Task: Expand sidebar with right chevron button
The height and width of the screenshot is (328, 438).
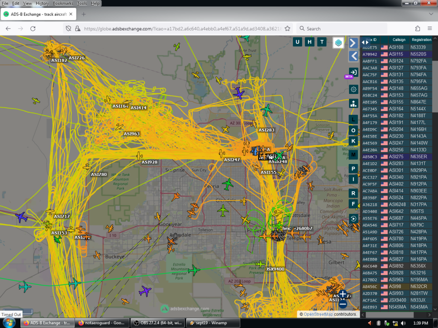Action: (353, 43)
